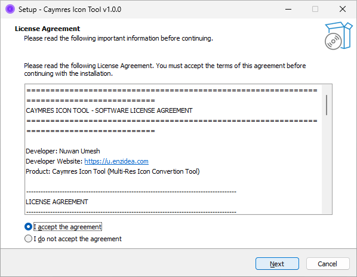The width and height of the screenshot is (357, 277).
Task: Click the "Product: Caymres Icon Tool" line
Action: pos(113,171)
